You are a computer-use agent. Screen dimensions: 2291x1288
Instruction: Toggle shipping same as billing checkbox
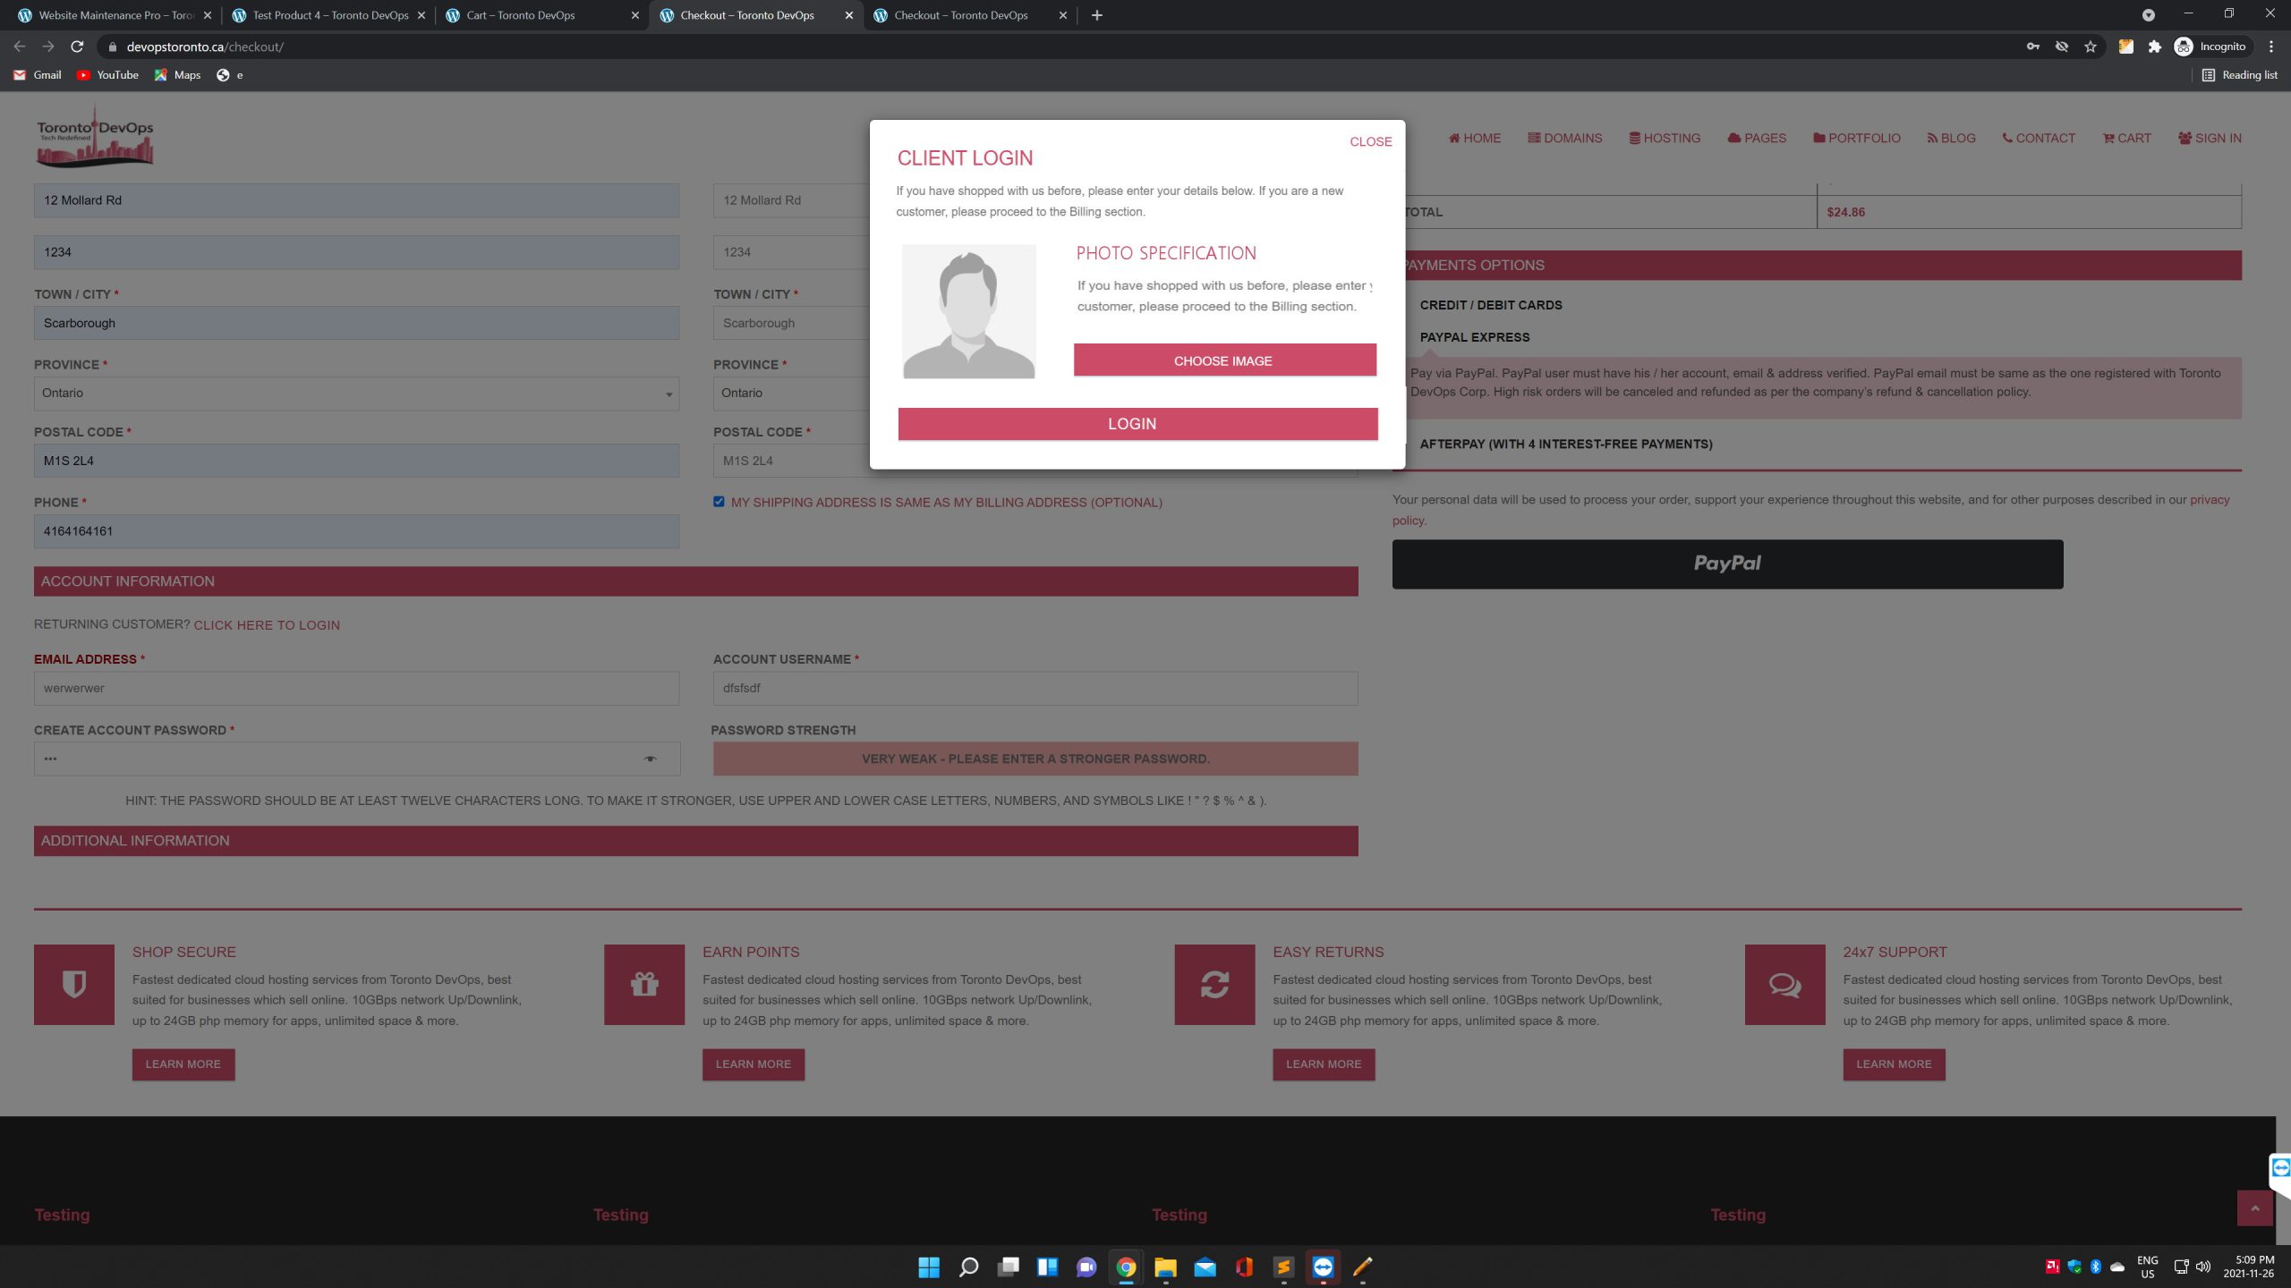click(x=719, y=502)
